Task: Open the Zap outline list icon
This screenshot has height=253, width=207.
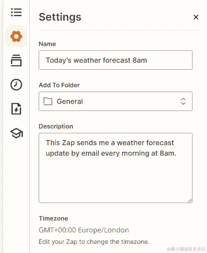Action: click(x=16, y=12)
